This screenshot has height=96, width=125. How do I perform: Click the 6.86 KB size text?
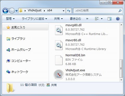click(71, 64)
